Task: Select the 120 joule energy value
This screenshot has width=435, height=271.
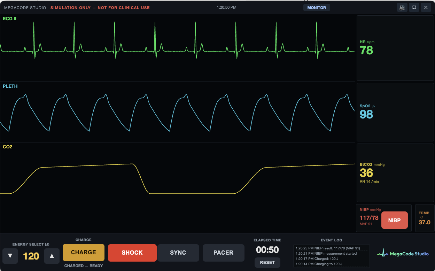Action: (31, 256)
